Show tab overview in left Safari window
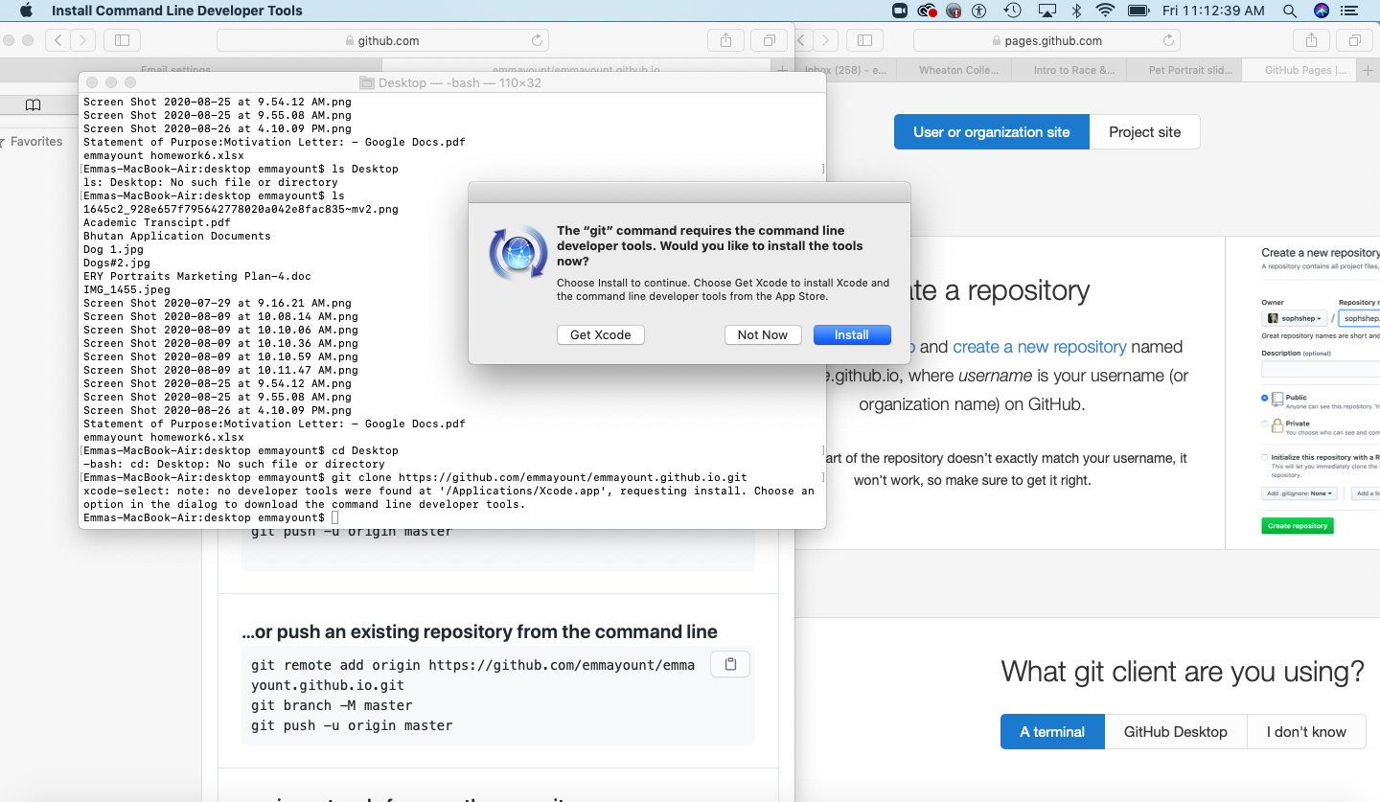Screen dimensions: 1380x802 pyautogui.click(x=769, y=40)
